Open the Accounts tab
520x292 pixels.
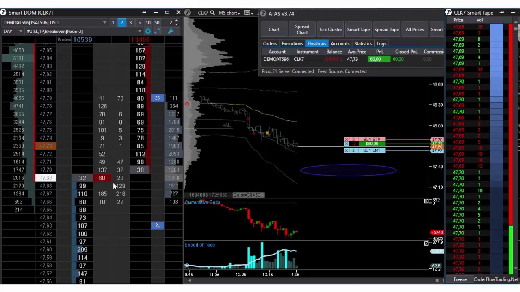point(340,44)
